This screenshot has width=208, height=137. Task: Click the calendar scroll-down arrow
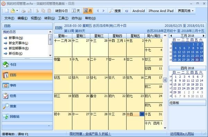[165, 128]
